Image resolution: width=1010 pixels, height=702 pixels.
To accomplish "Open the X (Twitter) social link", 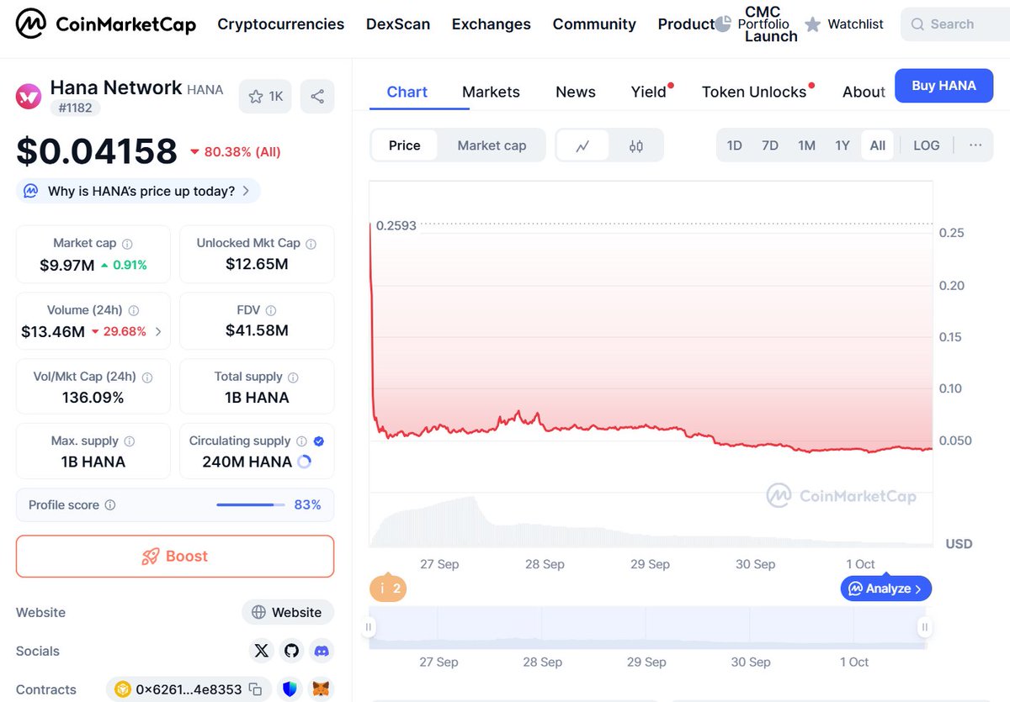I will point(262,651).
